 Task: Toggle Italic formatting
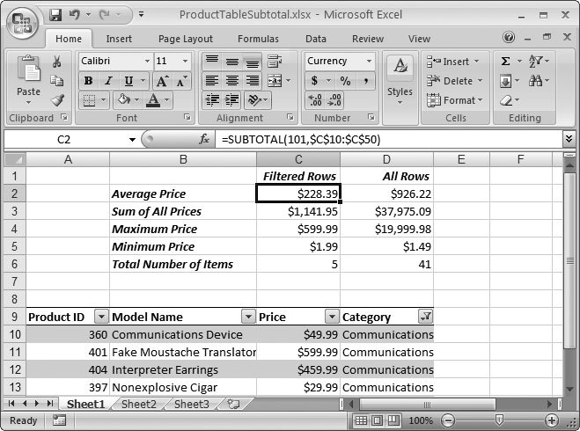click(107, 81)
